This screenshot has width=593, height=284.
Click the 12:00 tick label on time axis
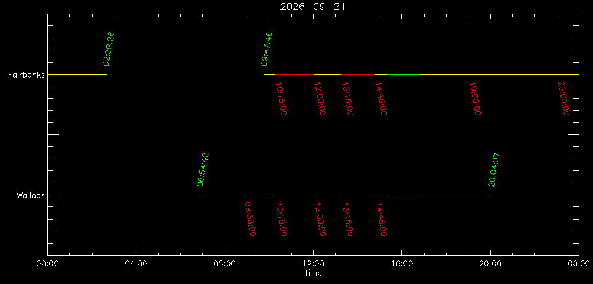point(313,263)
